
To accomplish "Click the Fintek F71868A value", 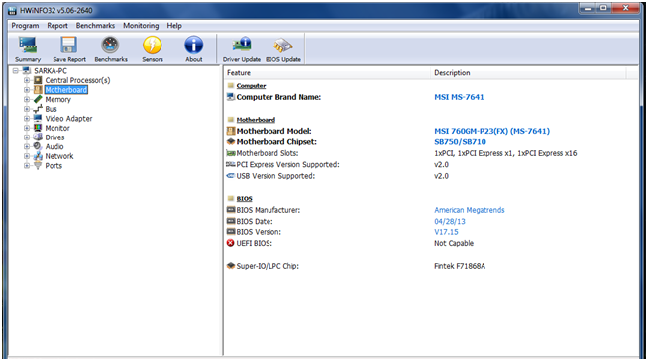I will [460, 266].
